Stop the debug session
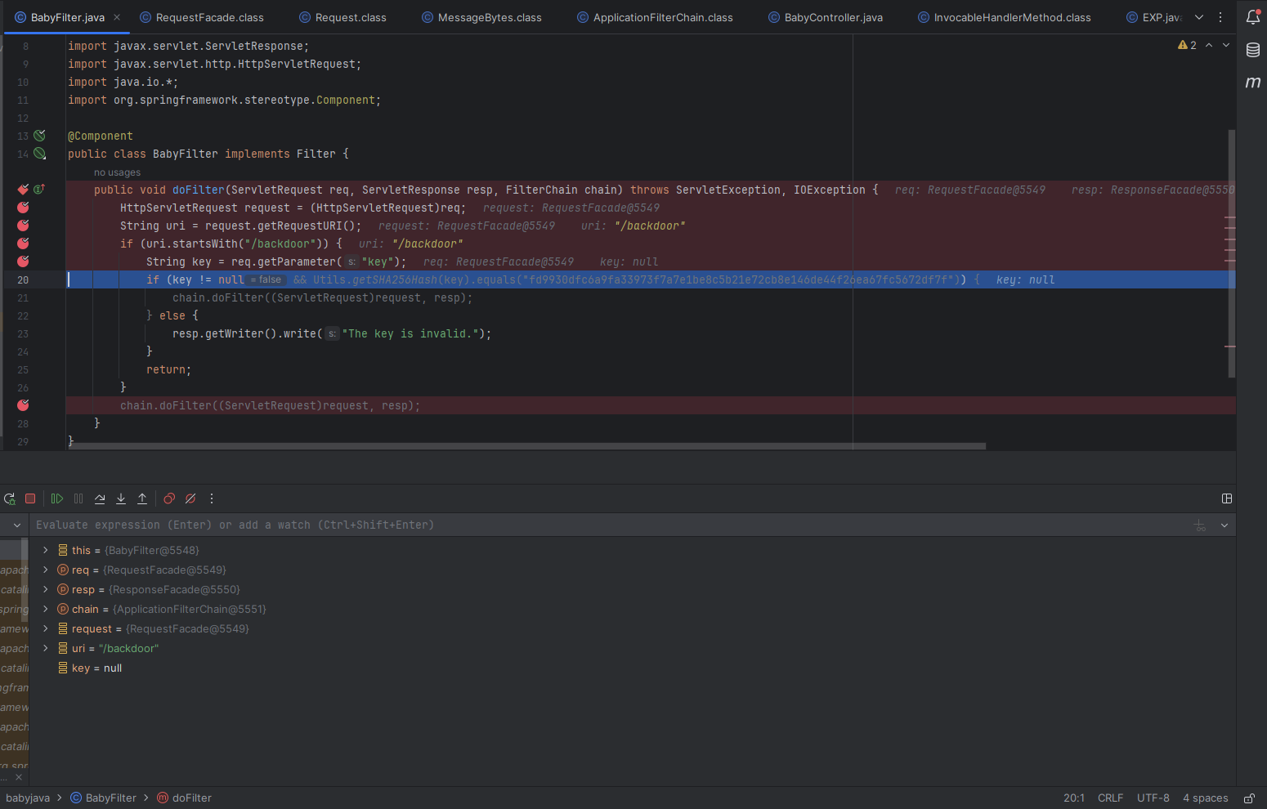This screenshot has height=809, width=1267. point(30,498)
